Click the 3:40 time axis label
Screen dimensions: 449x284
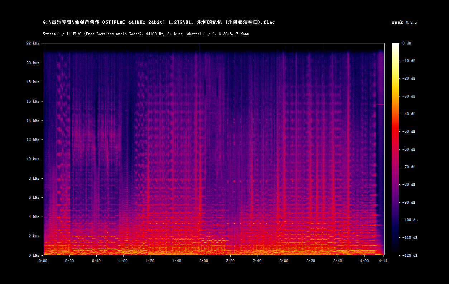tap(337, 261)
